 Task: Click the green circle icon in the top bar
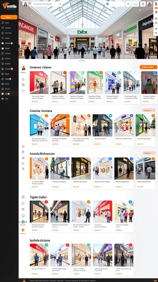tap(107, 4)
